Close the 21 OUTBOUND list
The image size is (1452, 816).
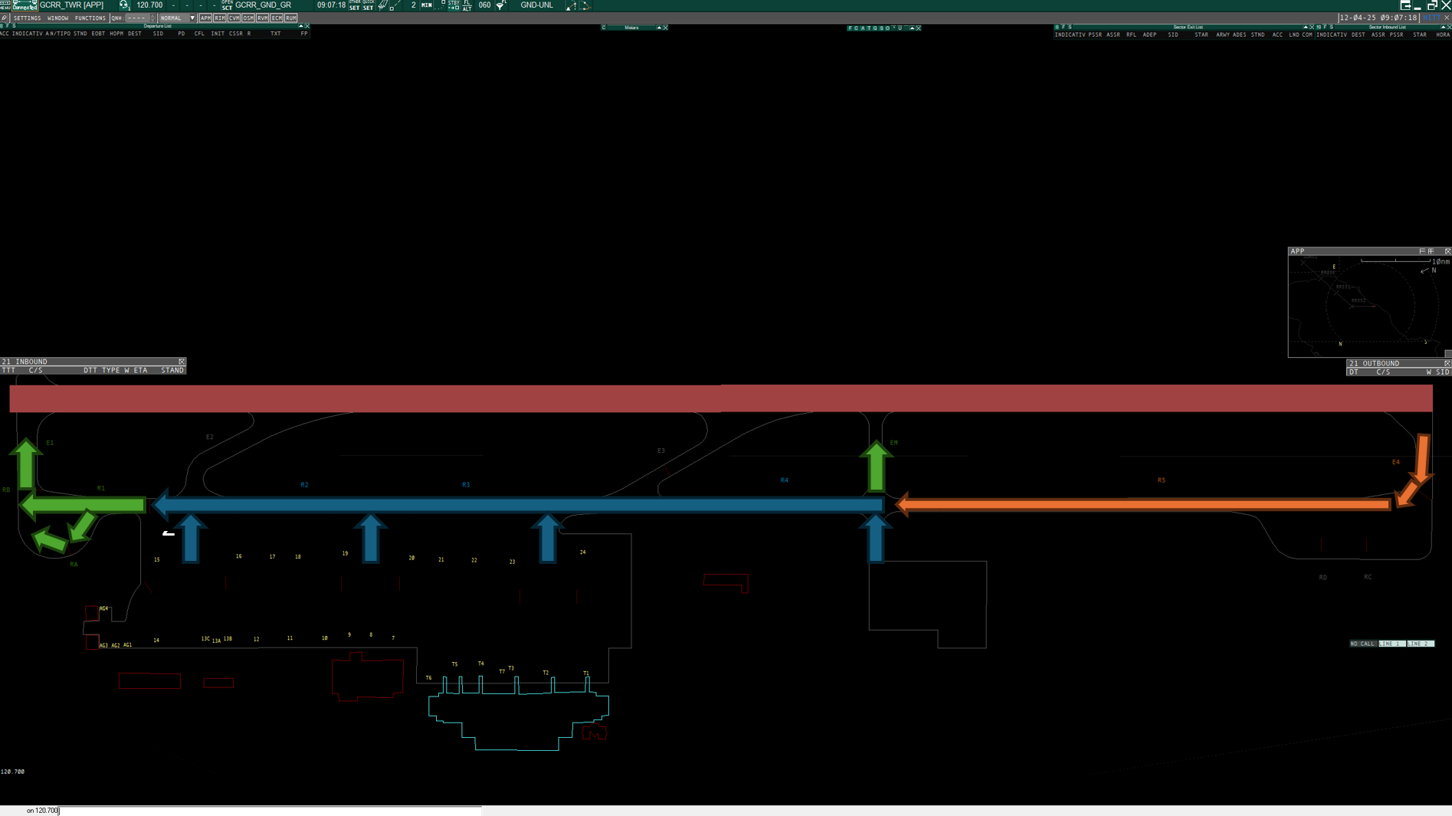(1447, 363)
